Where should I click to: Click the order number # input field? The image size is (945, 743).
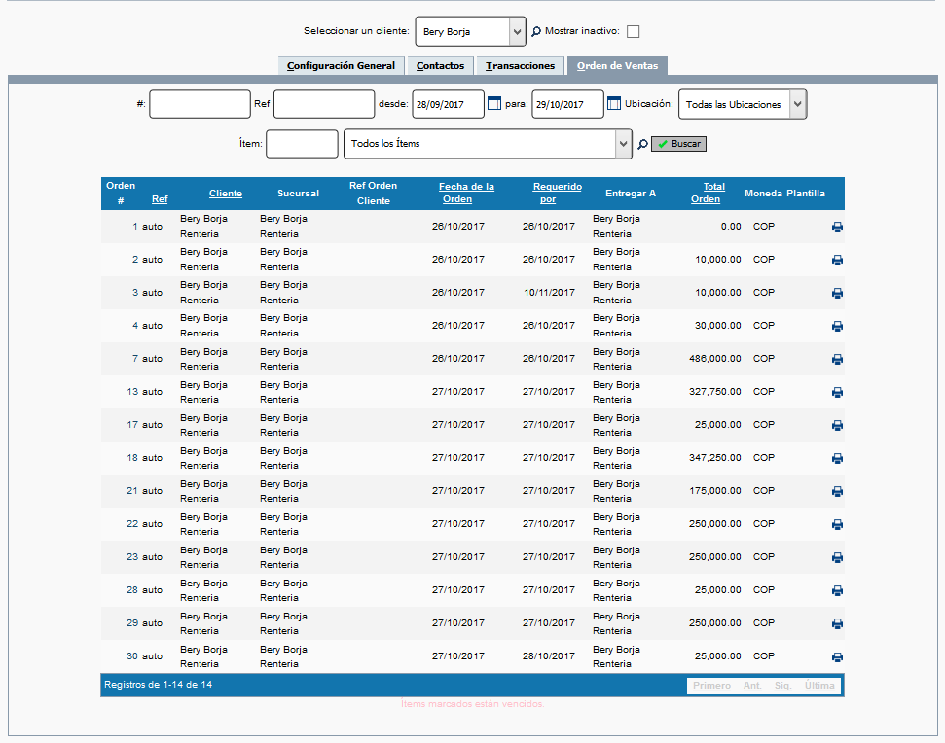[200, 104]
